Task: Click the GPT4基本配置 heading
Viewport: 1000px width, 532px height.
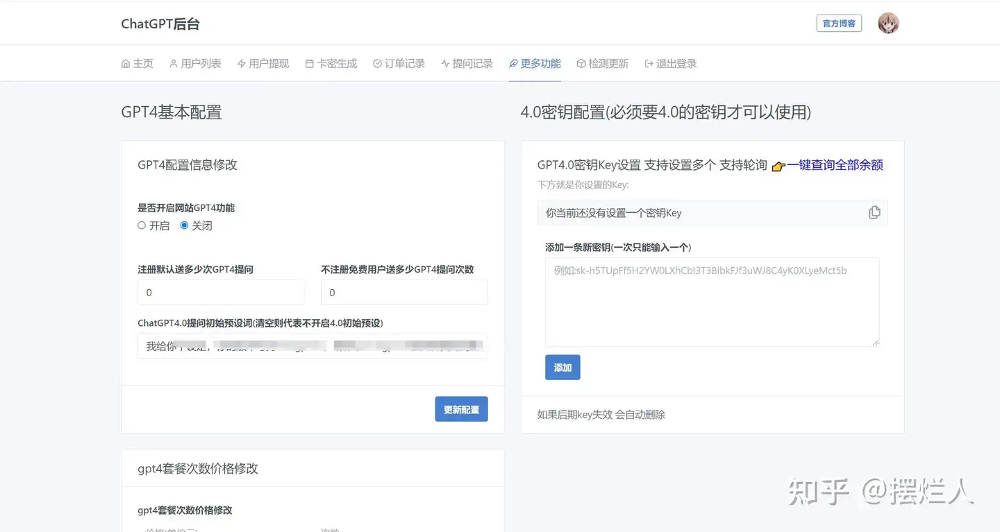Action: pos(172,112)
